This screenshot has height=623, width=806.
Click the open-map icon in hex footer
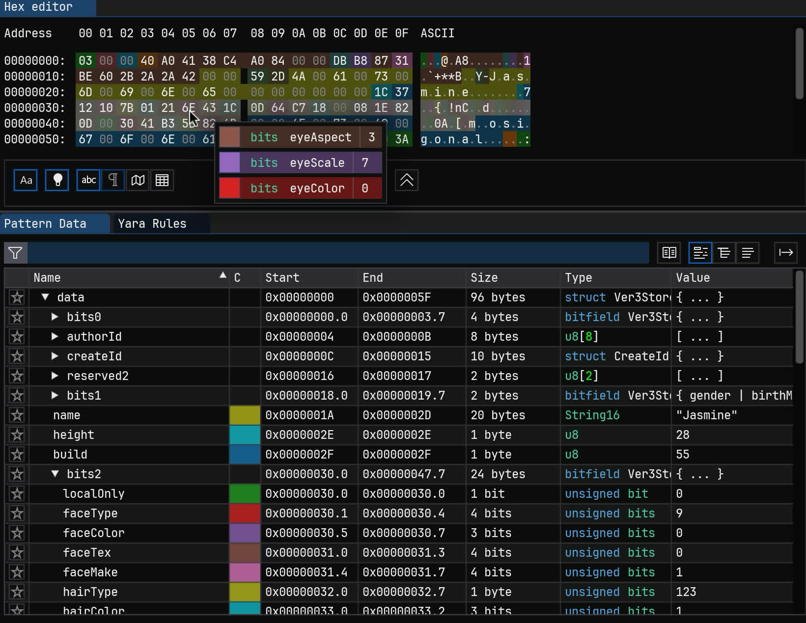tap(138, 180)
